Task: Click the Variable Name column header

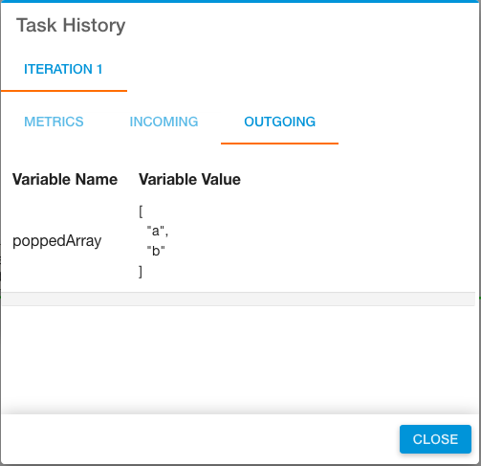Action: point(65,179)
